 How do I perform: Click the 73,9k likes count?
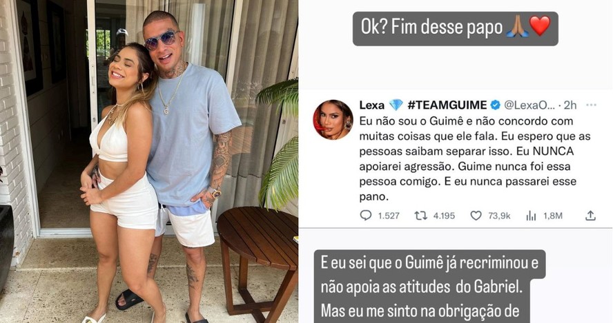499,216
